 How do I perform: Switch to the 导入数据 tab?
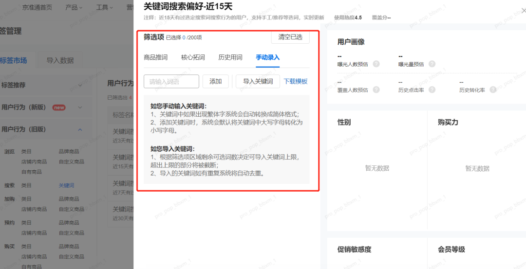[x=60, y=61]
